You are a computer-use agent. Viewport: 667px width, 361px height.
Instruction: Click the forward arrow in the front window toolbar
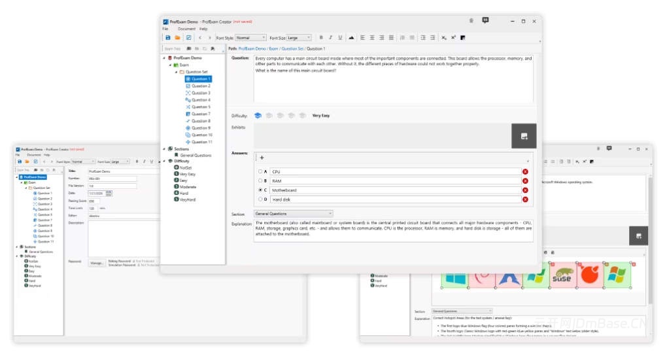tap(209, 38)
